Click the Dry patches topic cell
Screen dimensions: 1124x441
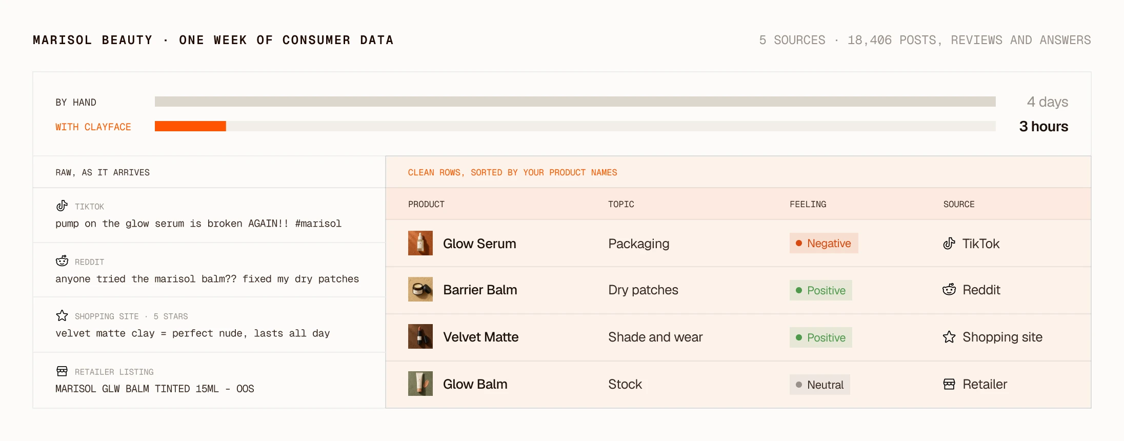click(x=643, y=290)
